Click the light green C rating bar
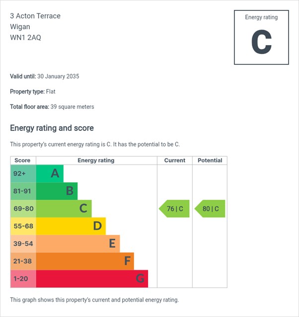299x317 pixels. pyautogui.click(x=64, y=209)
